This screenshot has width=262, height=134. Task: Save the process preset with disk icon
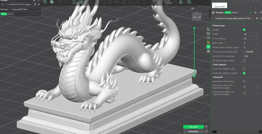click(x=257, y=18)
